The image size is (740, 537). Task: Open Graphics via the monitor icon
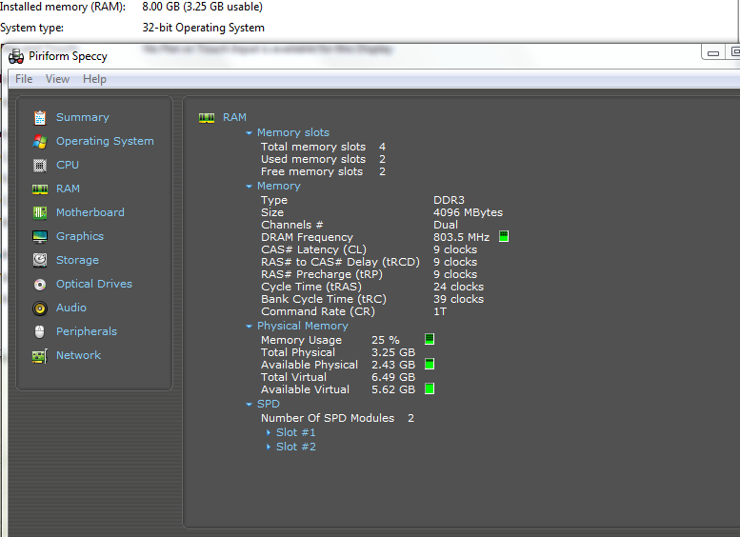pos(39,236)
